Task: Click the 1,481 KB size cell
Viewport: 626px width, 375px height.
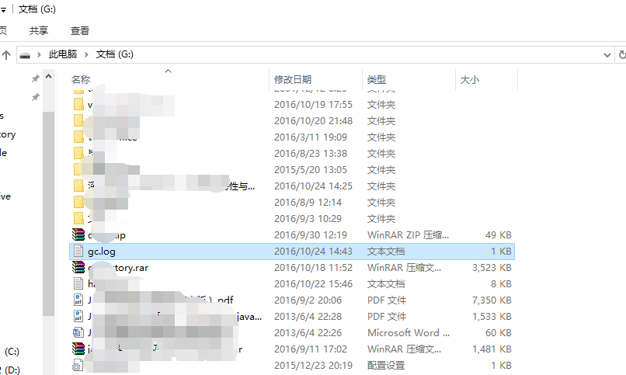Action: (x=492, y=349)
